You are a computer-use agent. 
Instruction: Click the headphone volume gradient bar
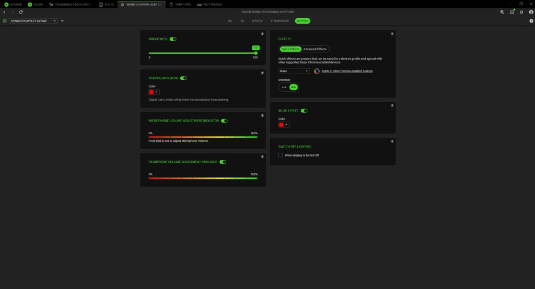coord(203,178)
